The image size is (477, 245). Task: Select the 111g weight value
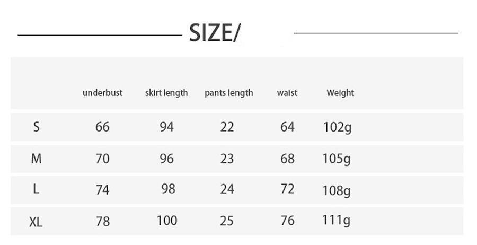337,221
